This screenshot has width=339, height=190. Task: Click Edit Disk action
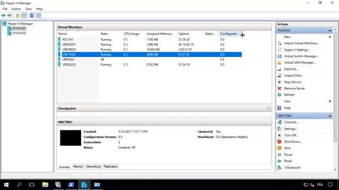tap(291, 69)
